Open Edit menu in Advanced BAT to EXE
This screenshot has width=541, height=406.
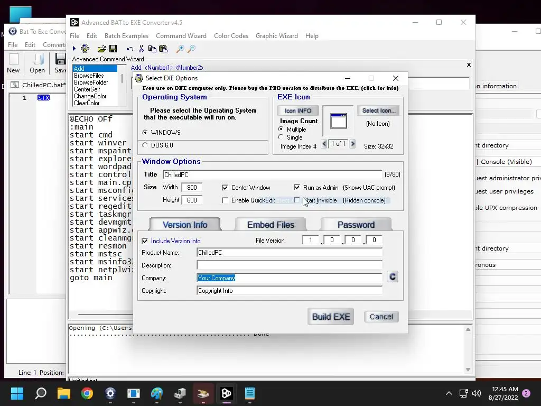[92, 36]
